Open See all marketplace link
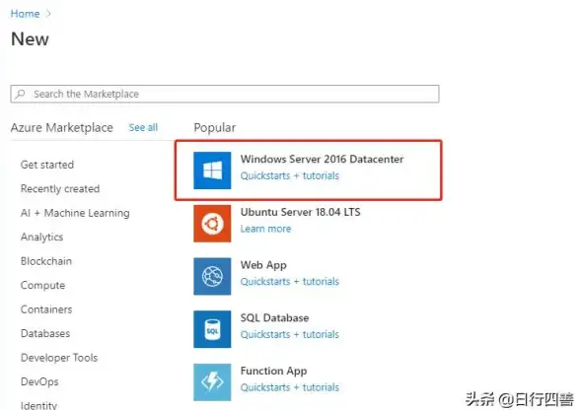Viewport: 580px width, 410px height. coord(143,127)
